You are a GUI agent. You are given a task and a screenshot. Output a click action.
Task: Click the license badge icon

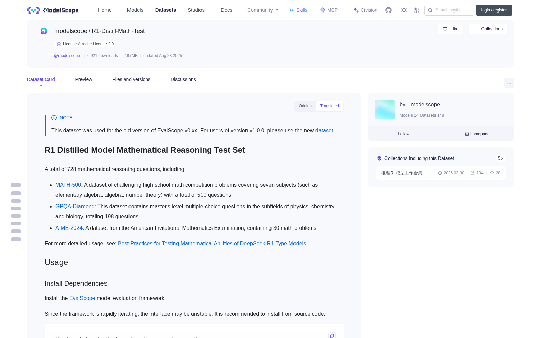coord(59,44)
